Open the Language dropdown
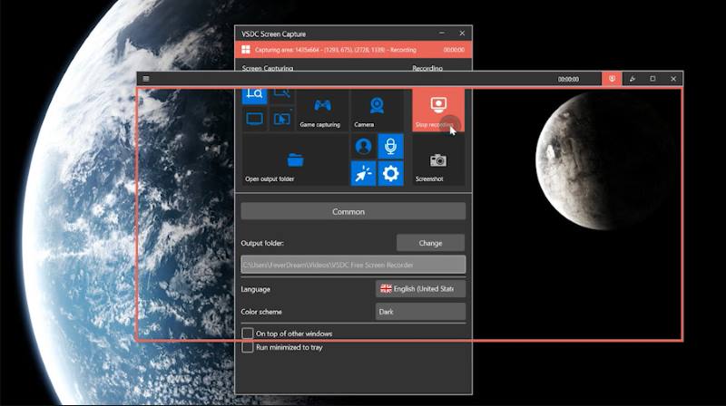The width and height of the screenshot is (726, 406). point(420,288)
